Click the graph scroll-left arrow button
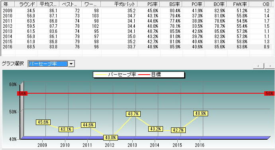The image size is (275, 150). (x=258, y=66)
